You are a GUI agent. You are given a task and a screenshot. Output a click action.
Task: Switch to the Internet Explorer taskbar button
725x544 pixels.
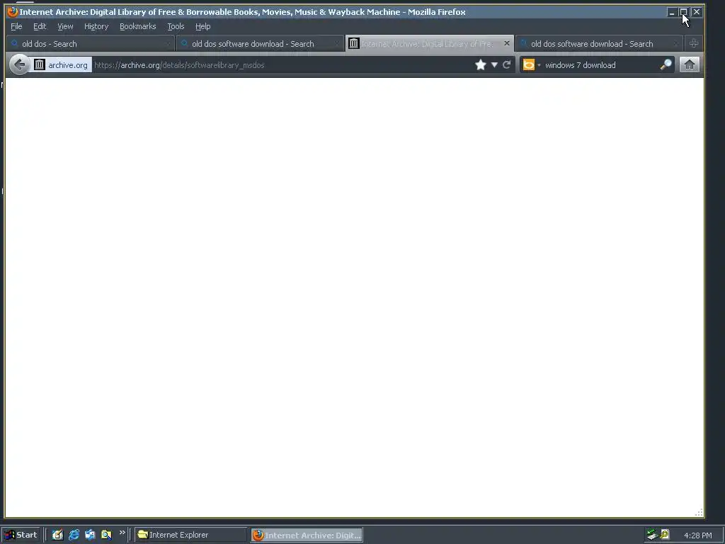click(x=191, y=535)
